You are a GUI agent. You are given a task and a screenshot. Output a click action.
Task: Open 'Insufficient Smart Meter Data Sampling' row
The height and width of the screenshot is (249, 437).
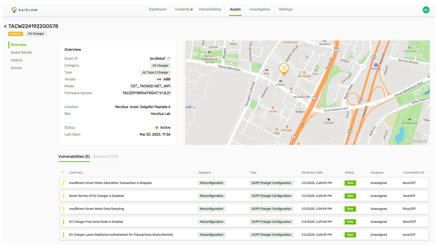pyautogui.click(x=244, y=209)
